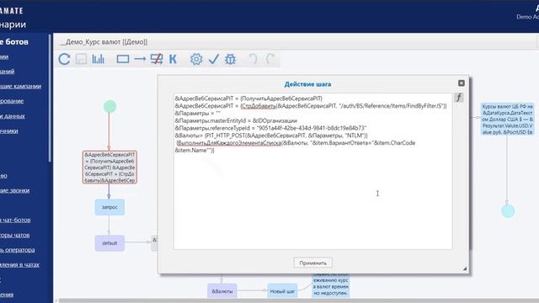Click the PIT_HTTP_POST line in editor
This screenshot has width=539, height=303.
(x=271, y=136)
